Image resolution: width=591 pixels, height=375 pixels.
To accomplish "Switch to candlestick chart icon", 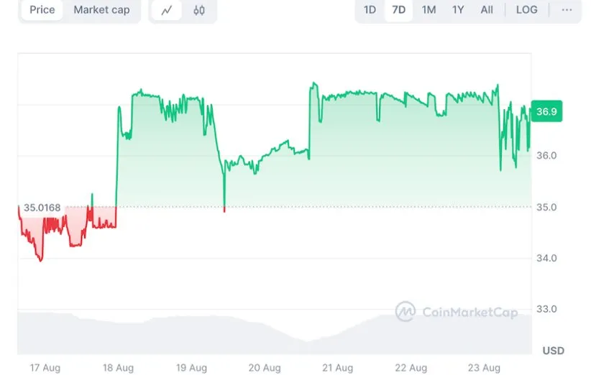I will (199, 10).
